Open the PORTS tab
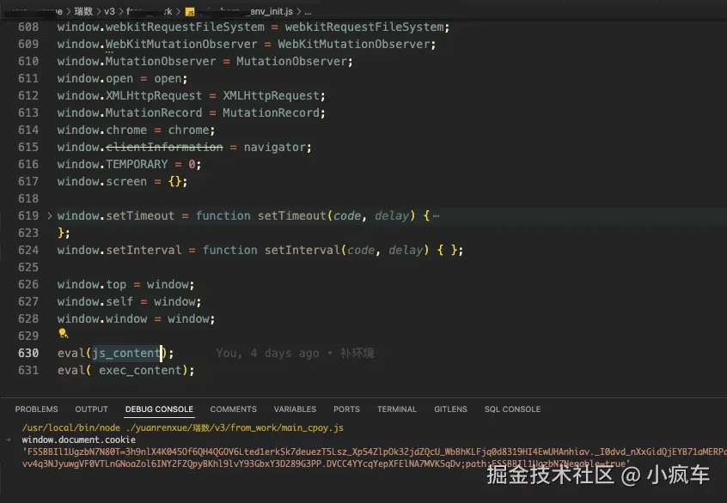This screenshot has width=727, height=503. (x=346, y=409)
